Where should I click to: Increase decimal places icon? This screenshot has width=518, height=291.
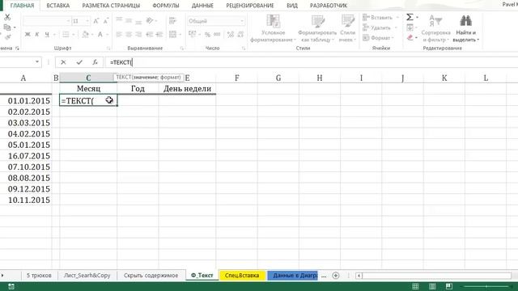pos(231,34)
